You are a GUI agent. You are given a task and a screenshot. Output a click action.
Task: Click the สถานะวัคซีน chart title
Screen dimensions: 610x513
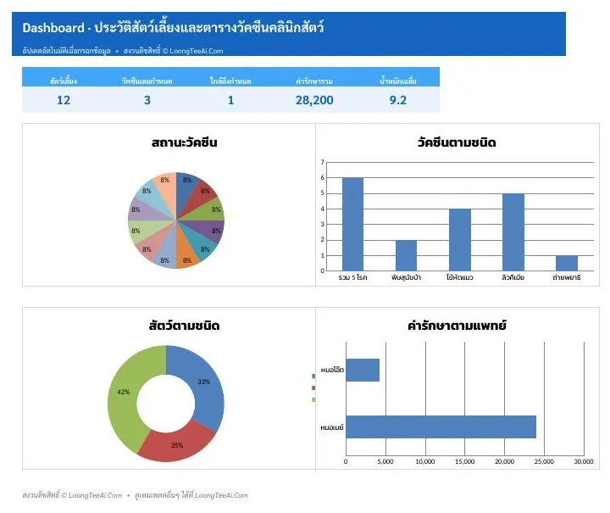185,142
